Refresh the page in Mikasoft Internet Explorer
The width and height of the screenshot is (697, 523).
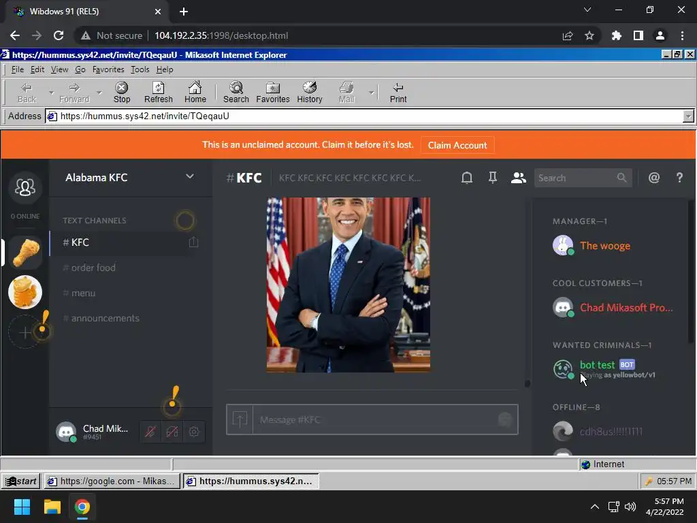[x=158, y=93]
